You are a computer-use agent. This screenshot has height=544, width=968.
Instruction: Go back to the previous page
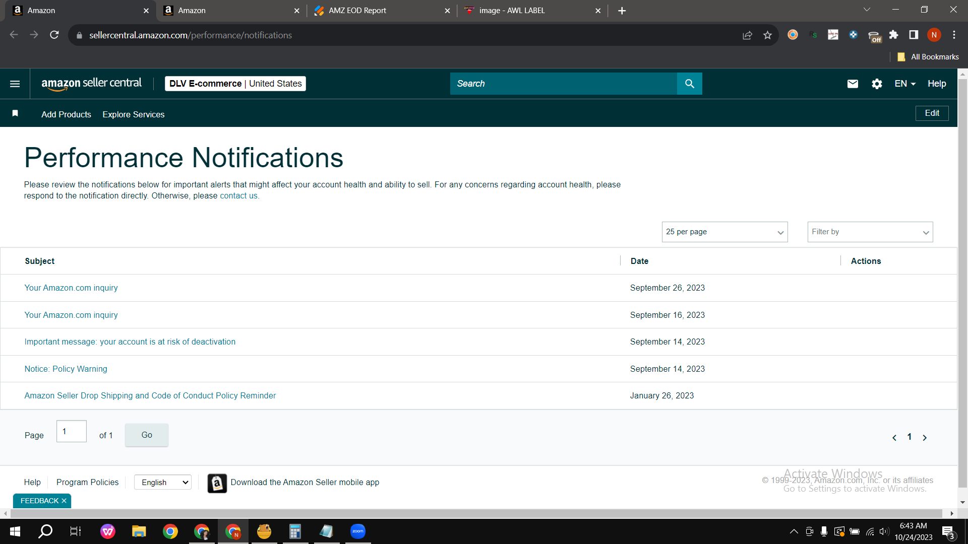[14, 35]
